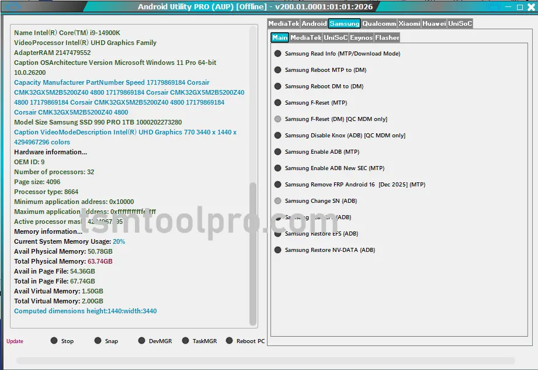Select Samsung Restore NV-DATA {ADB}
Screen dimensions: 538x370
pyautogui.click(x=325, y=250)
